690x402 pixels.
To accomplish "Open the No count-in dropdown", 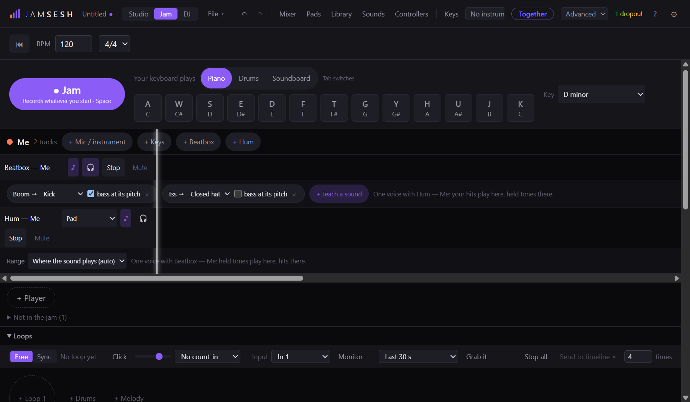I will (x=207, y=357).
